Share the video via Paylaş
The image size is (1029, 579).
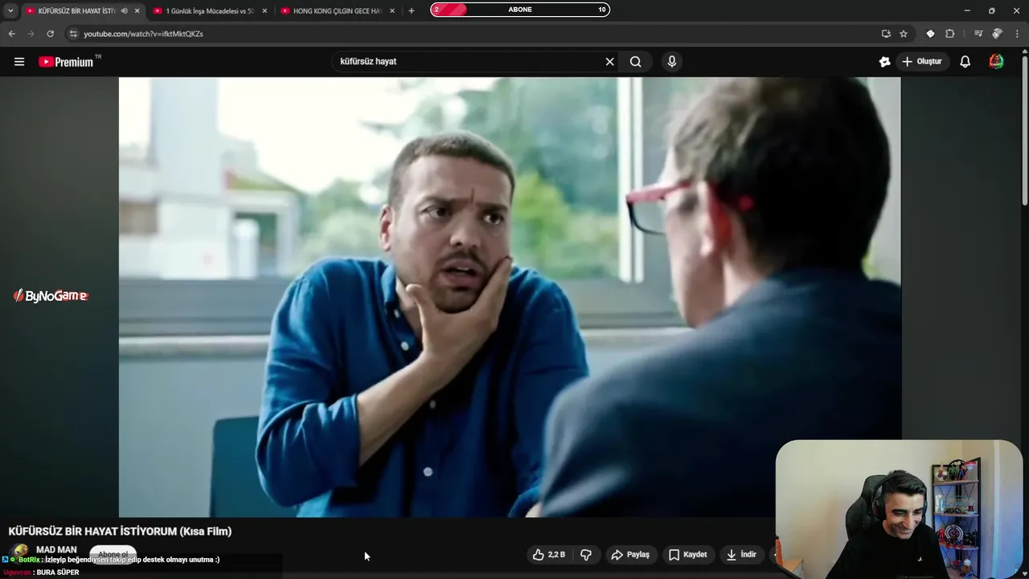pyautogui.click(x=630, y=555)
